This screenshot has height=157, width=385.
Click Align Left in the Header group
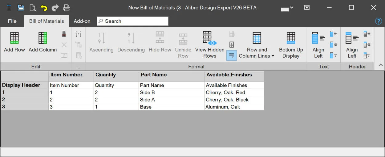click(352, 45)
